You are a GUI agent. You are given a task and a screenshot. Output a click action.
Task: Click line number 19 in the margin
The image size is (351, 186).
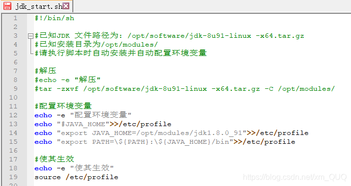pyautogui.click(x=13, y=177)
